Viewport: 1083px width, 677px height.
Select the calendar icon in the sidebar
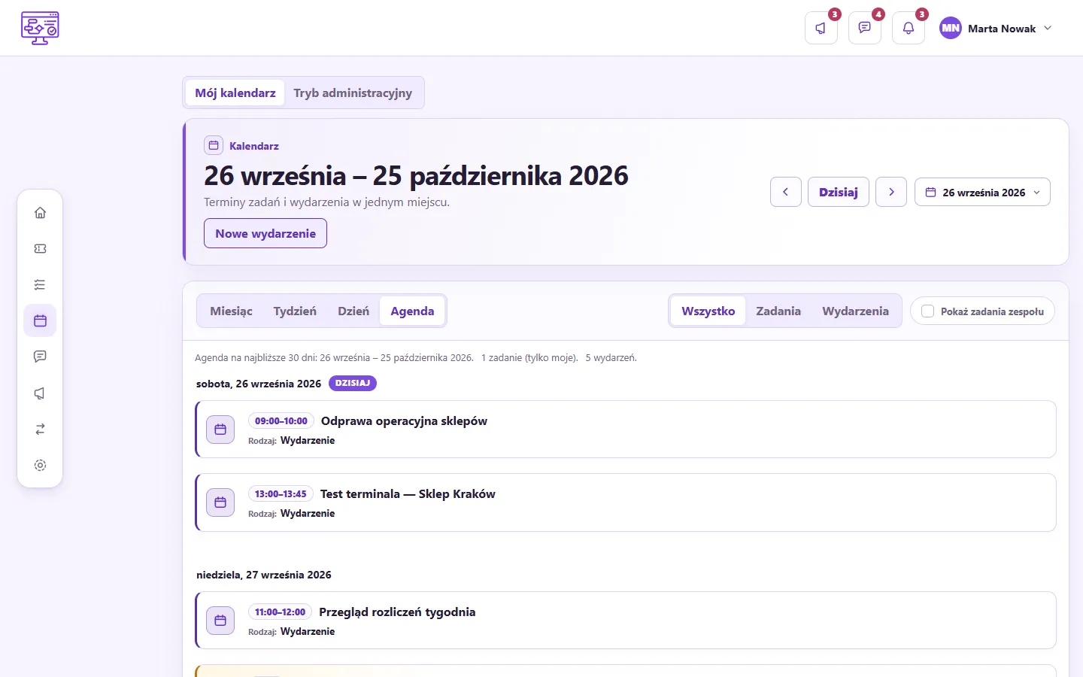pyautogui.click(x=41, y=321)
